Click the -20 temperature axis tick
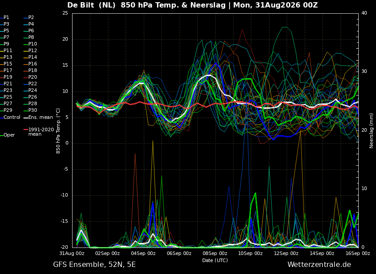Screen dimensions: 376x274 (x=64, y=247)
